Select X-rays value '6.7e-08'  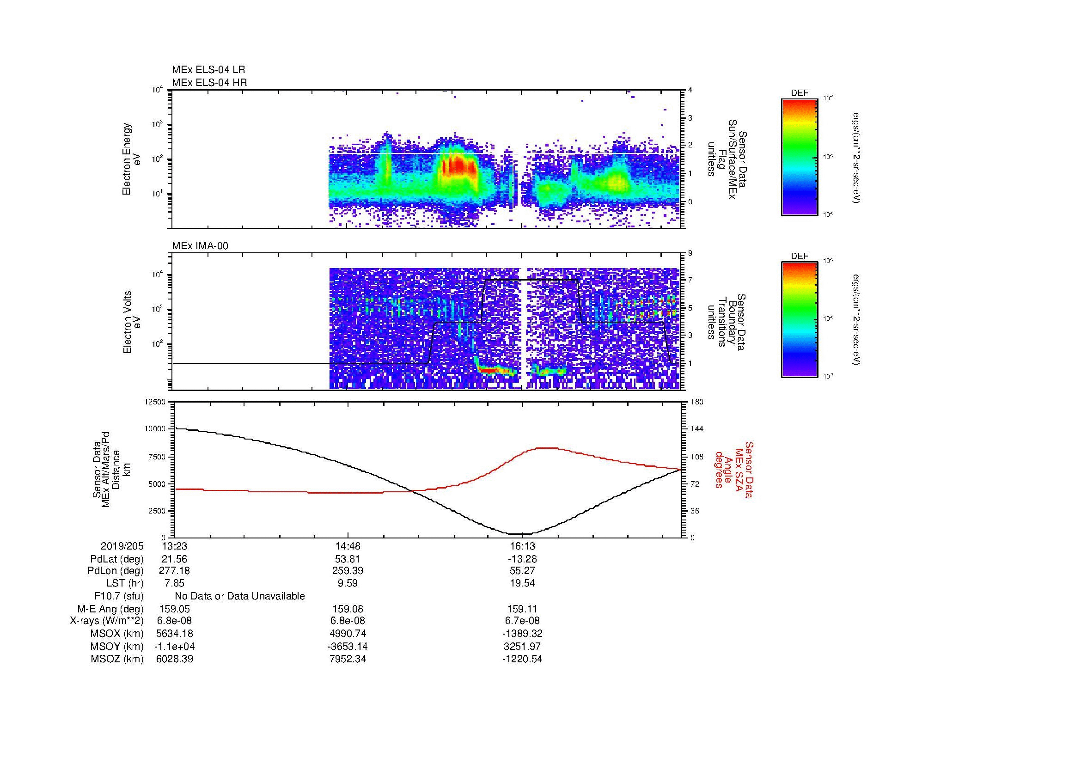click(x=522, y=621)
